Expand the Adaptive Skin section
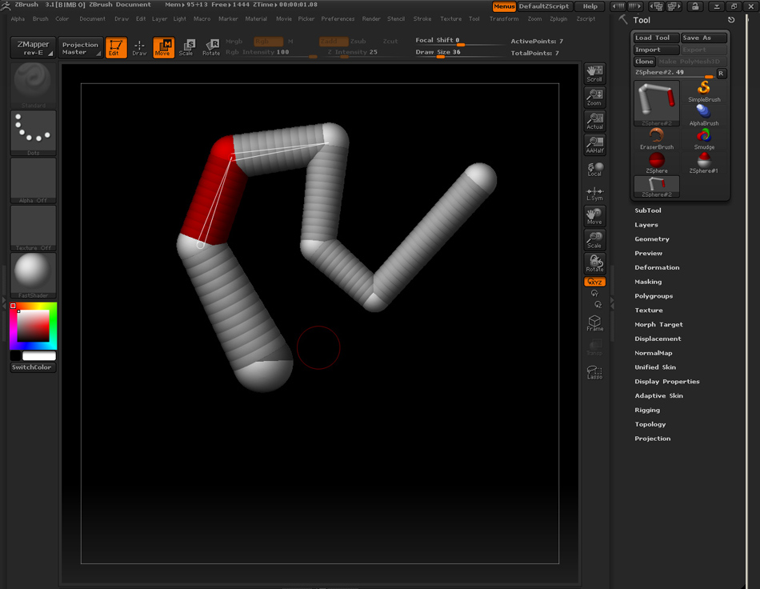 click(x=658, y=396)
